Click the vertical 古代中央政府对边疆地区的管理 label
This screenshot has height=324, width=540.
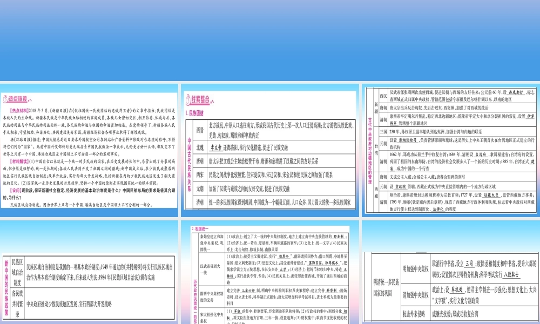370,151
